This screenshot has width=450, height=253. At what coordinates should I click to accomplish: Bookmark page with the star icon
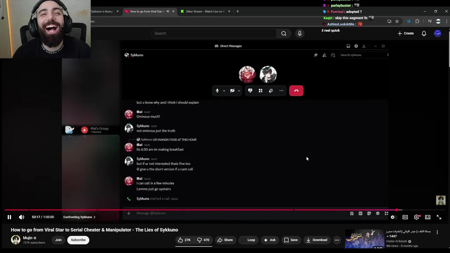[x=397, y=21]
